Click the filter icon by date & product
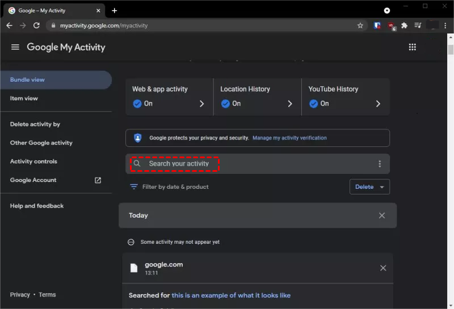Image resolution: width=454 pixels, height=309 pixels. tap(134, 187)
